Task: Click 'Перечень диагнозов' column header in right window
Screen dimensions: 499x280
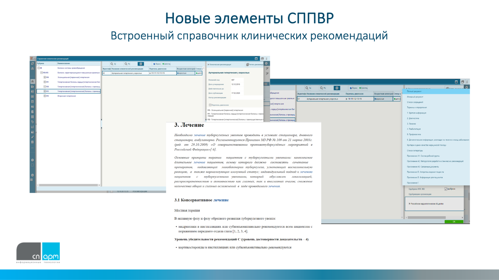Action: (x=360, y=94)
